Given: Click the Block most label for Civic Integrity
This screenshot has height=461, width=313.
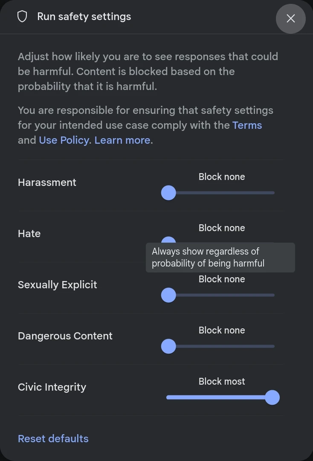Looking at the screenshot, I should click(222, 381).
